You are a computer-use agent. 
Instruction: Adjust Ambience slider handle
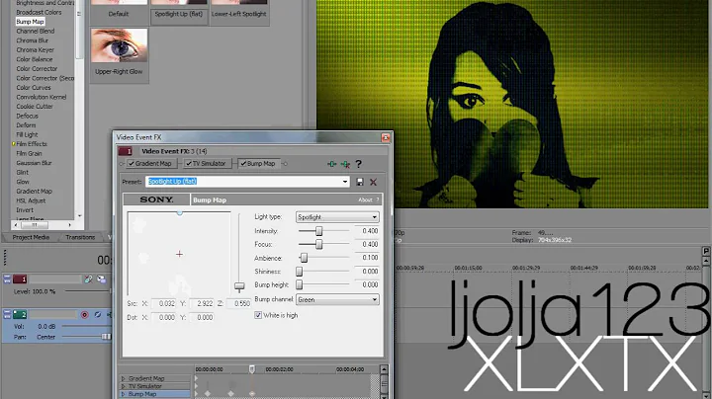pos(305,258)
